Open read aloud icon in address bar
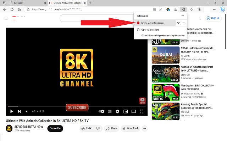 [x=160, y=10]
